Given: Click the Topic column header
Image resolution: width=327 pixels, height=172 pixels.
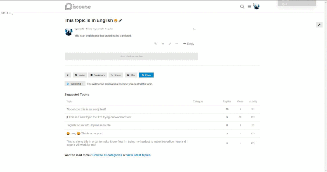Looking at the screenshot, I should click(69, 101).
